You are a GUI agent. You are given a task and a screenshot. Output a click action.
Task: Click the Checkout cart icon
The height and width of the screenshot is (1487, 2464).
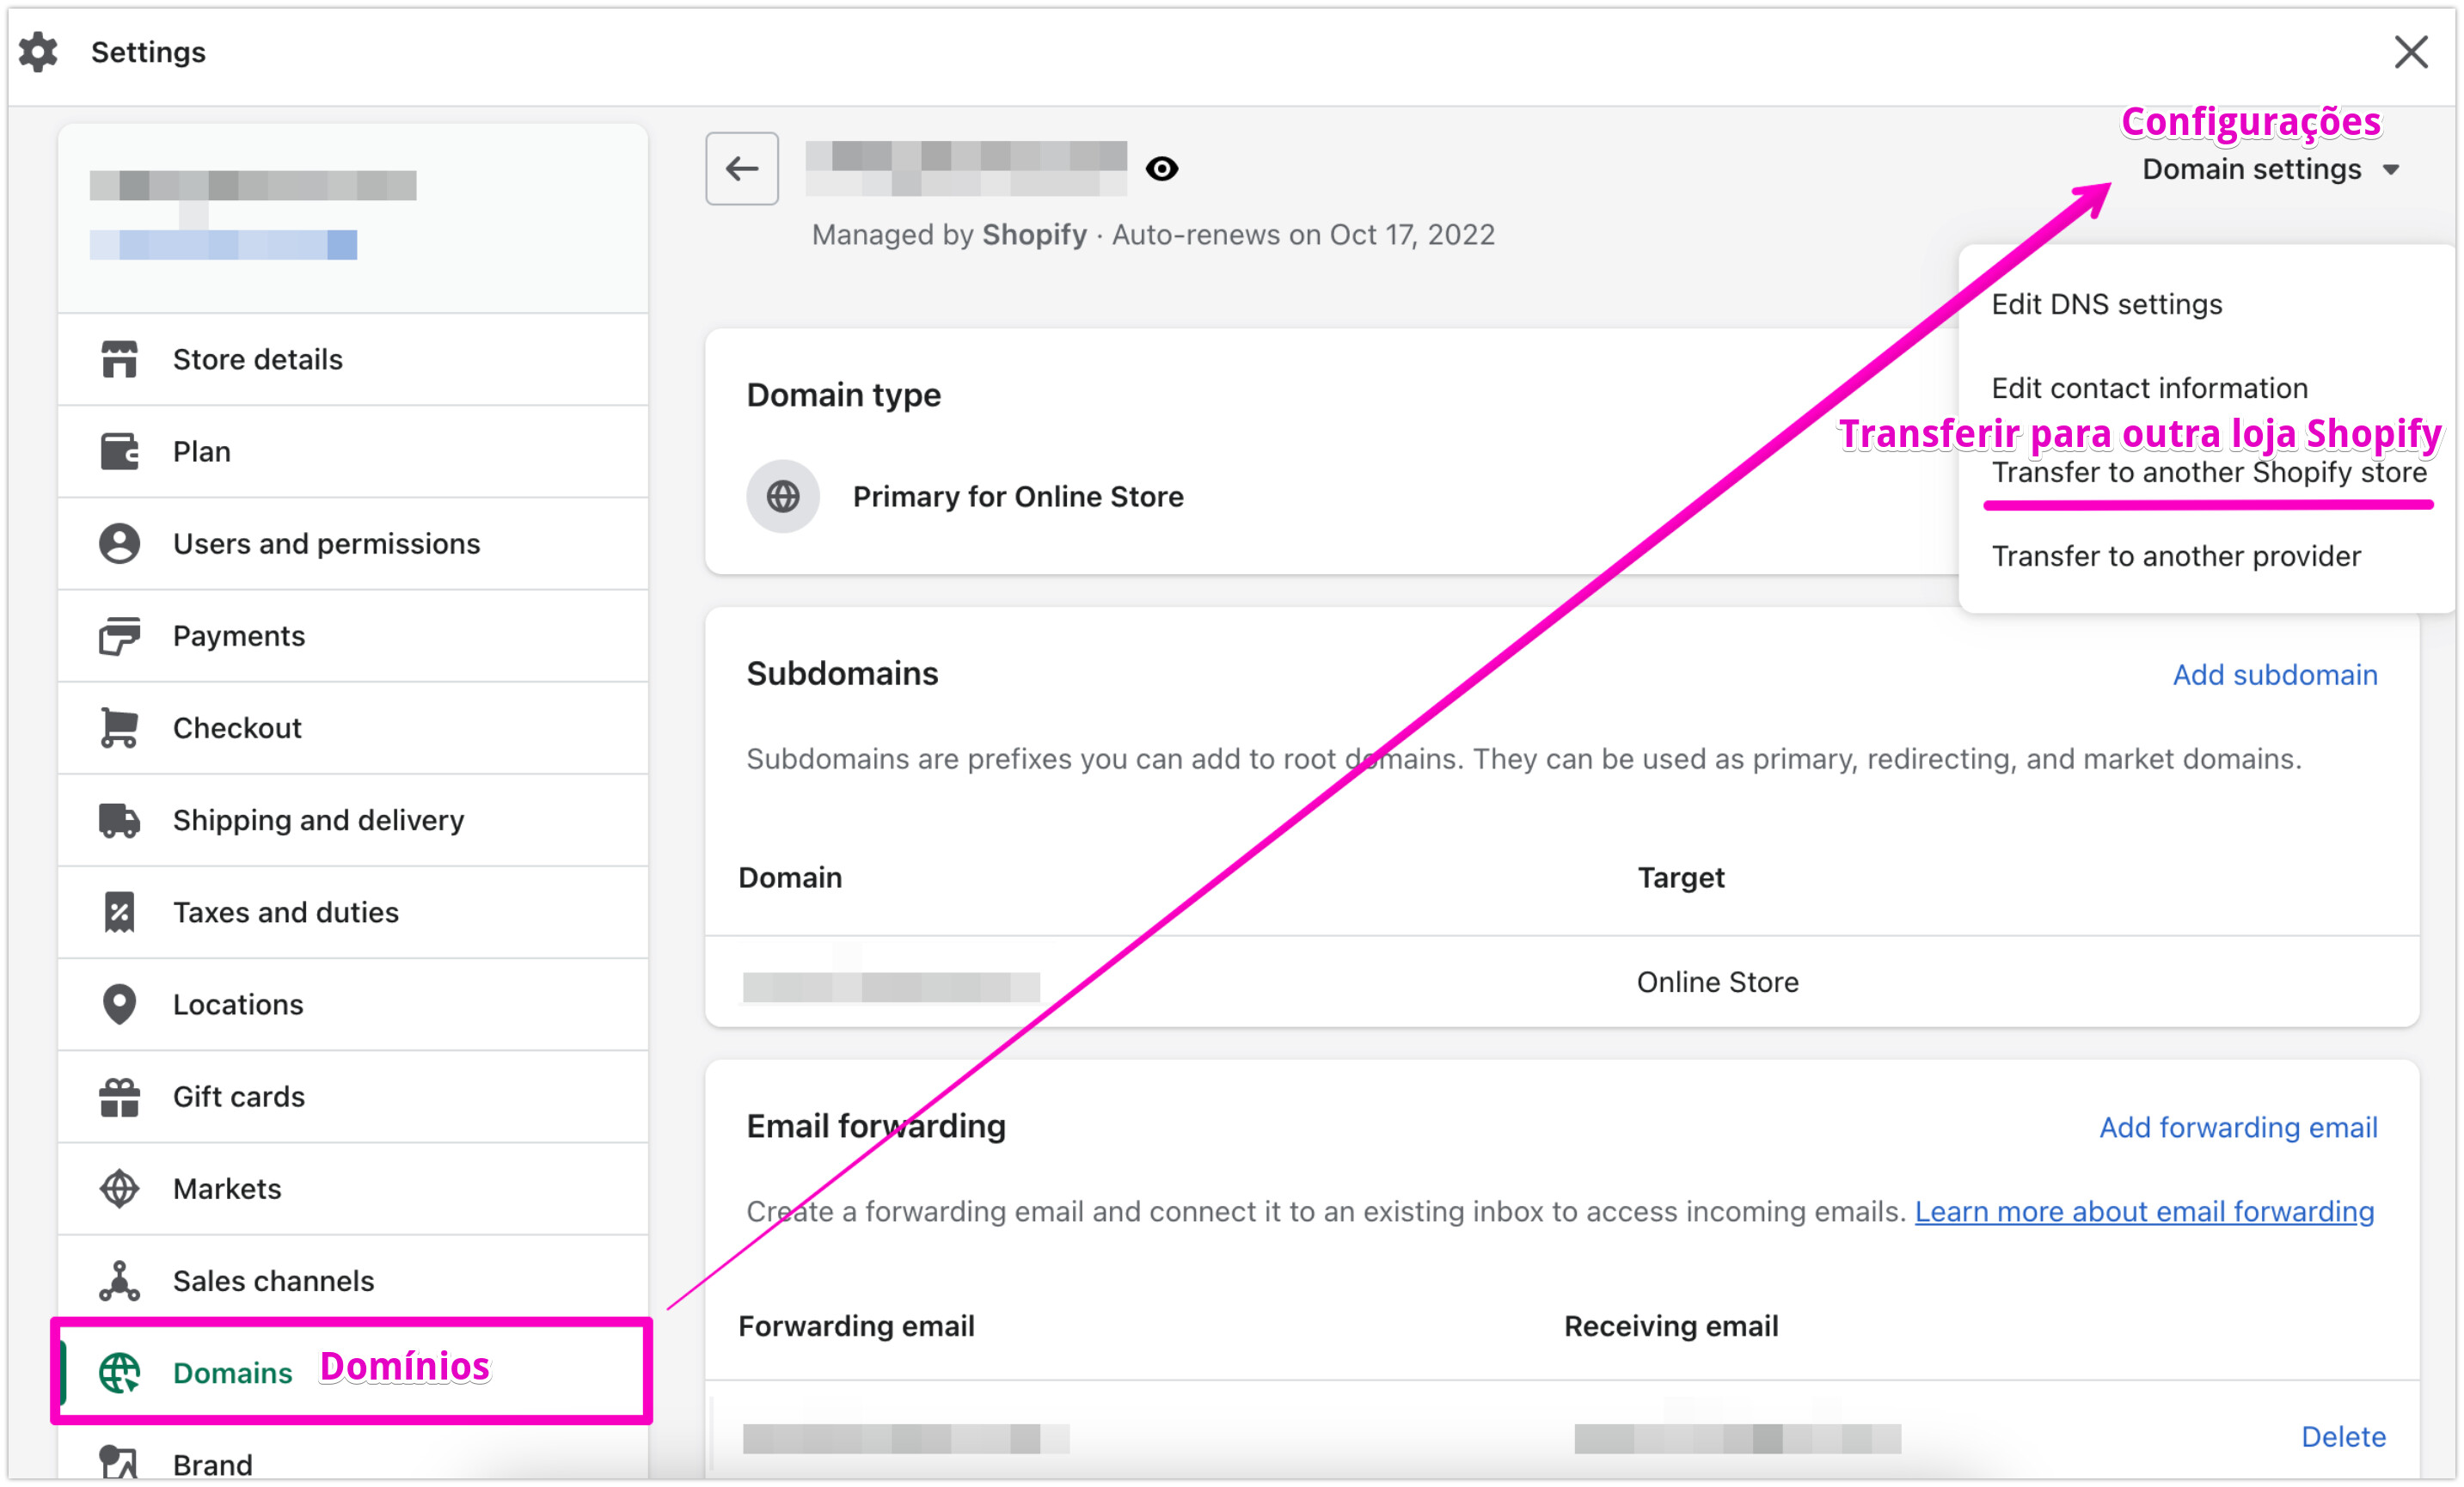tap(119, 728)
